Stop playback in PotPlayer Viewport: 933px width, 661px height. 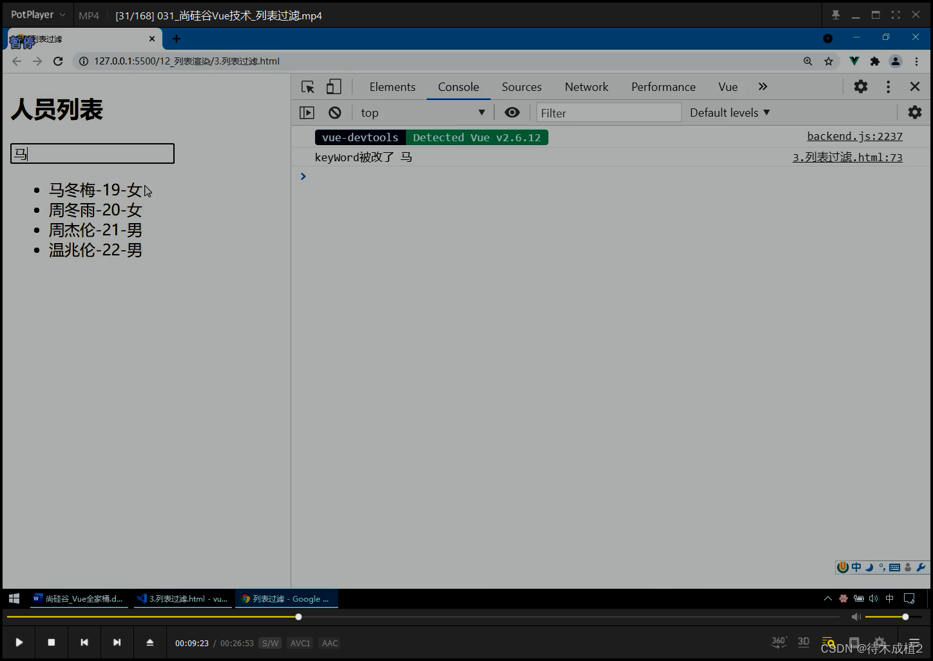pyautogui.click(x=52, y=642)
